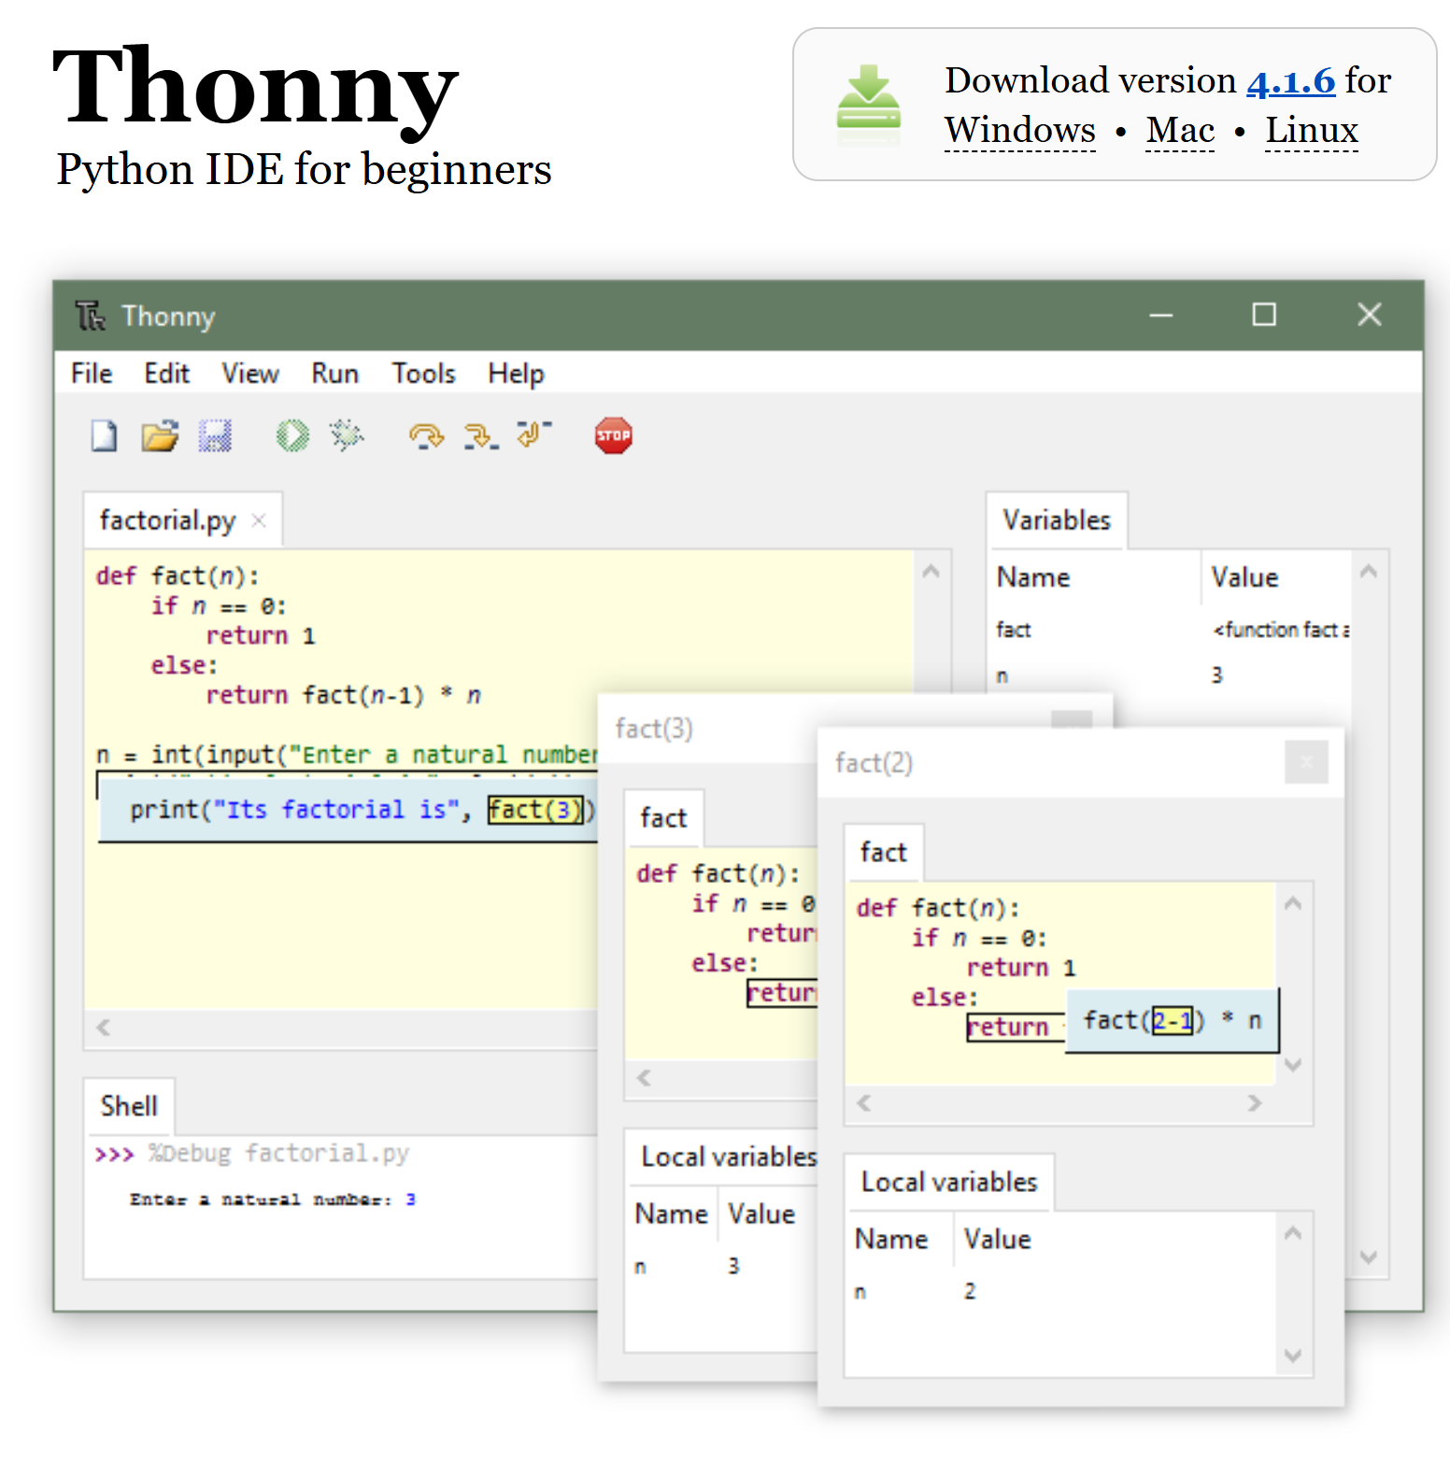Step into the function call
1450x1462 pixels.
coord(479,435)
